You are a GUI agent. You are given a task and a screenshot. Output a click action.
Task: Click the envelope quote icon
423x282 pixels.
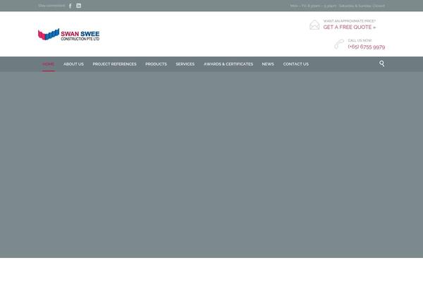coord(314,25)
